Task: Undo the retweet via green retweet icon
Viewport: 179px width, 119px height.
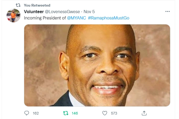Action: (66, 113)
